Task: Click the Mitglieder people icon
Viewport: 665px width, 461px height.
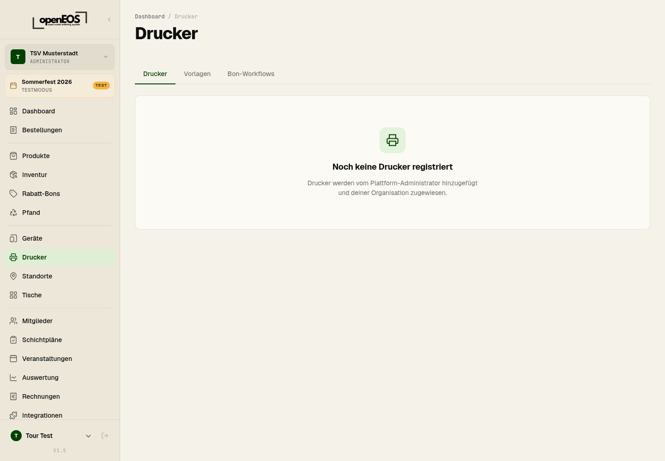Action: coord(13,321)
